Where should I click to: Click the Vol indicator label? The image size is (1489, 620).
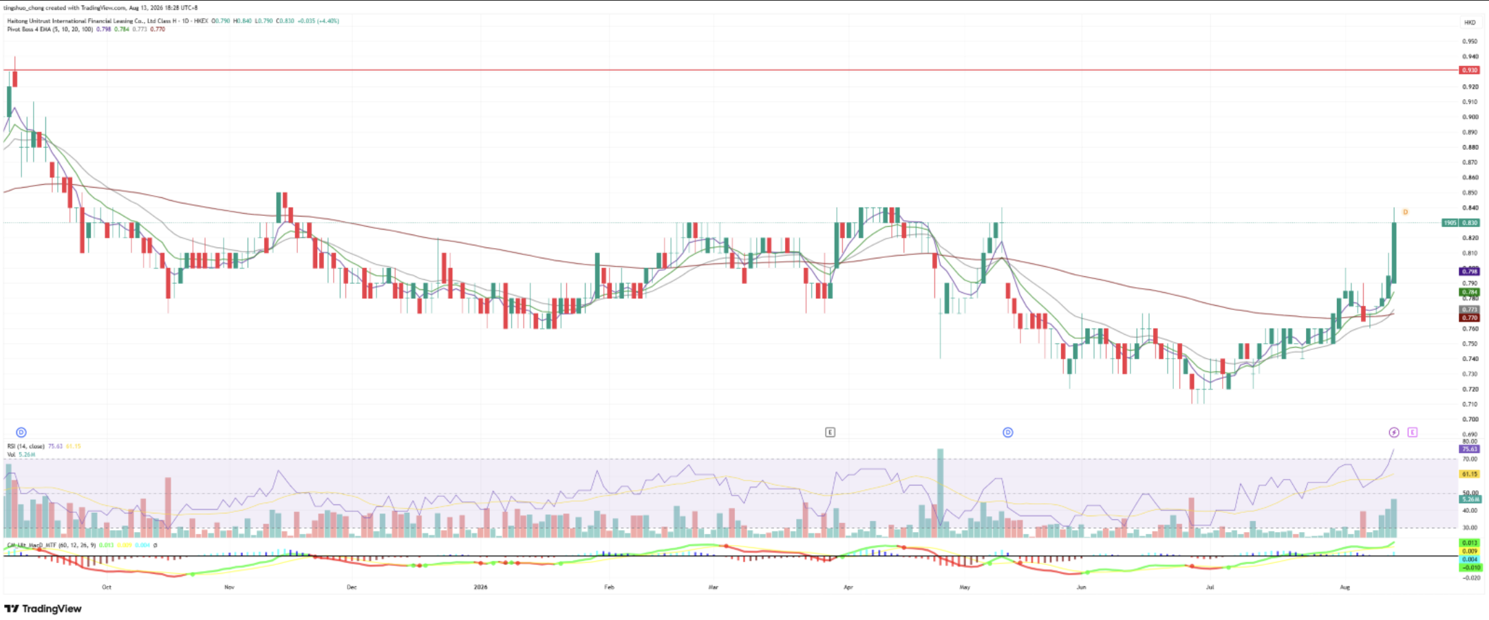click(11, 455)
